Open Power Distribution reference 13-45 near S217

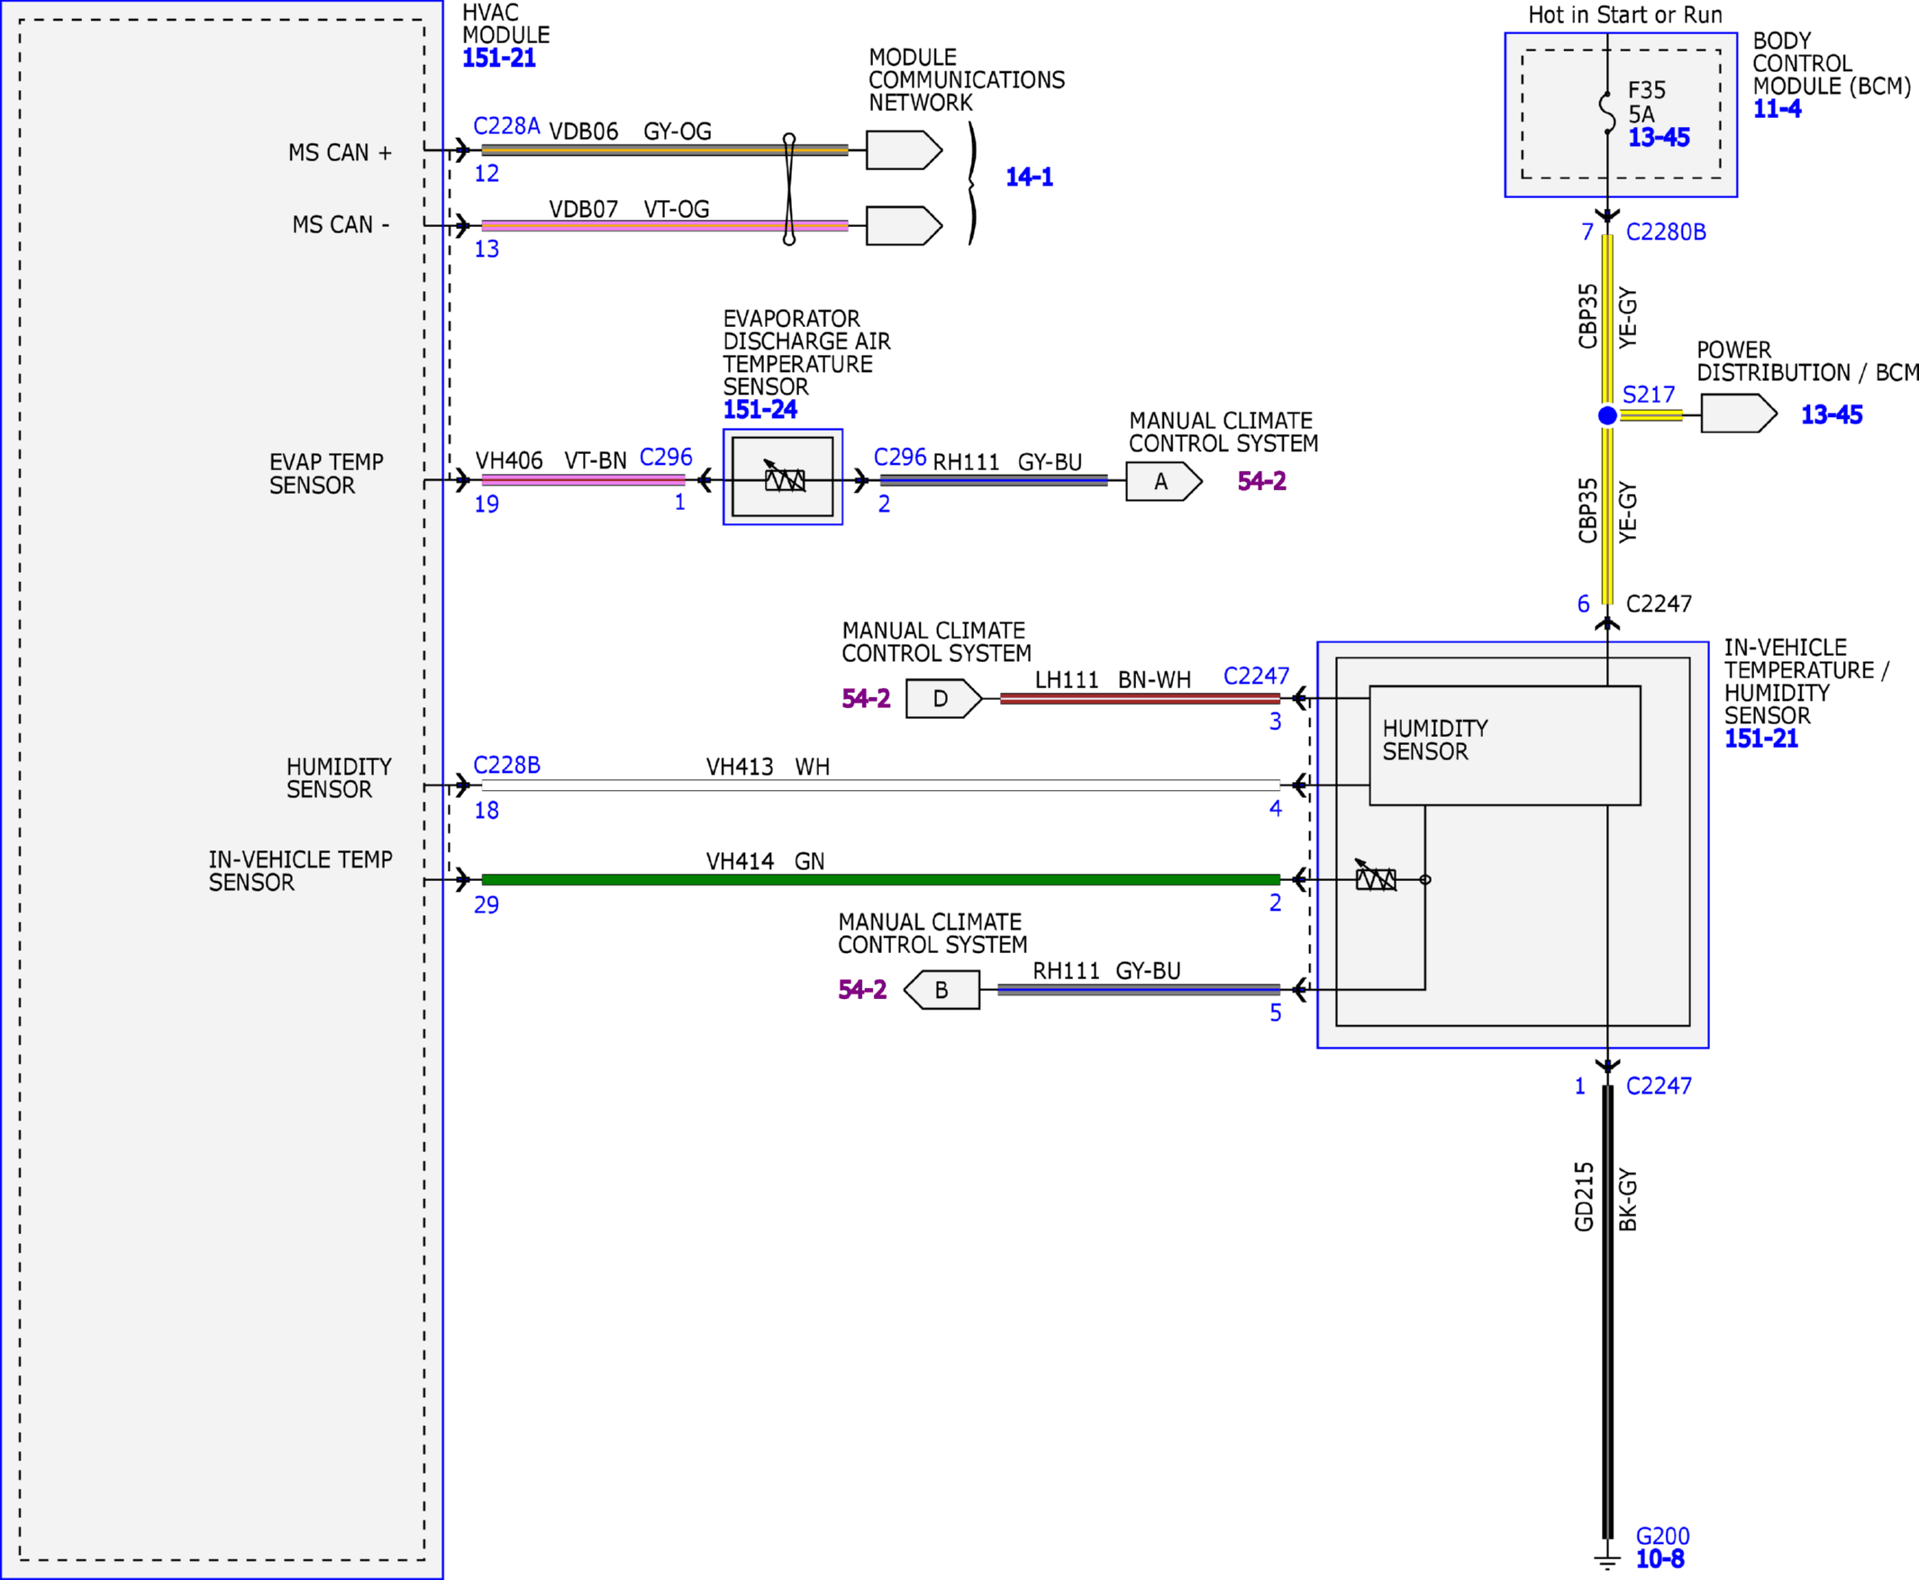[x=1831, y=415]
